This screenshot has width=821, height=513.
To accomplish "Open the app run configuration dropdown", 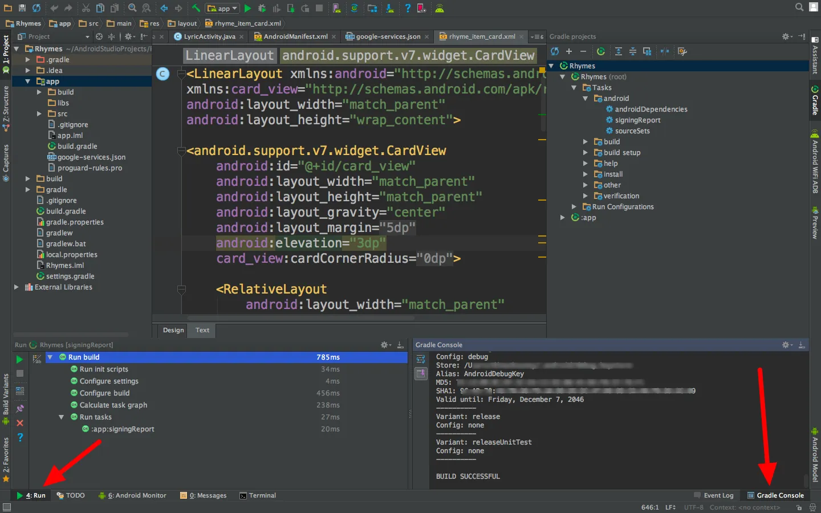I will click(x=223, y=8).
